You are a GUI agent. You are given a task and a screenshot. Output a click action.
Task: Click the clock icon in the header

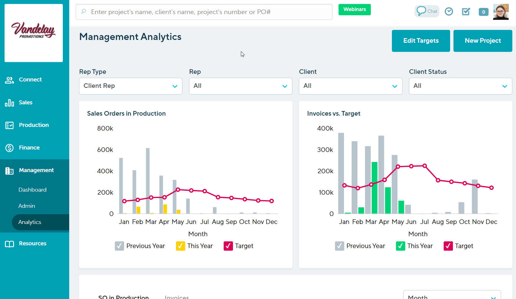pos(449,11)
